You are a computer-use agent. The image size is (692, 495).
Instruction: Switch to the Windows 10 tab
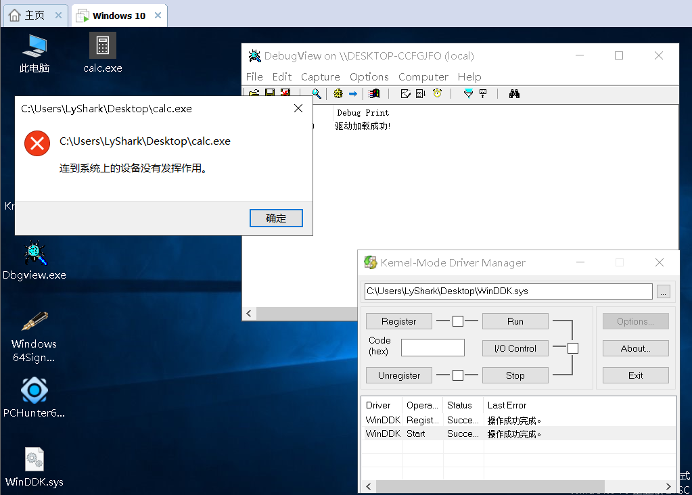(x=119, y=16)
